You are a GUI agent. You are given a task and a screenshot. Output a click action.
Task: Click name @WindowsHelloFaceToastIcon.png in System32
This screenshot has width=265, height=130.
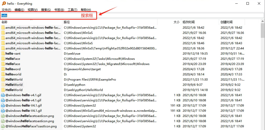pyautogui.click(x=31, y=126)
